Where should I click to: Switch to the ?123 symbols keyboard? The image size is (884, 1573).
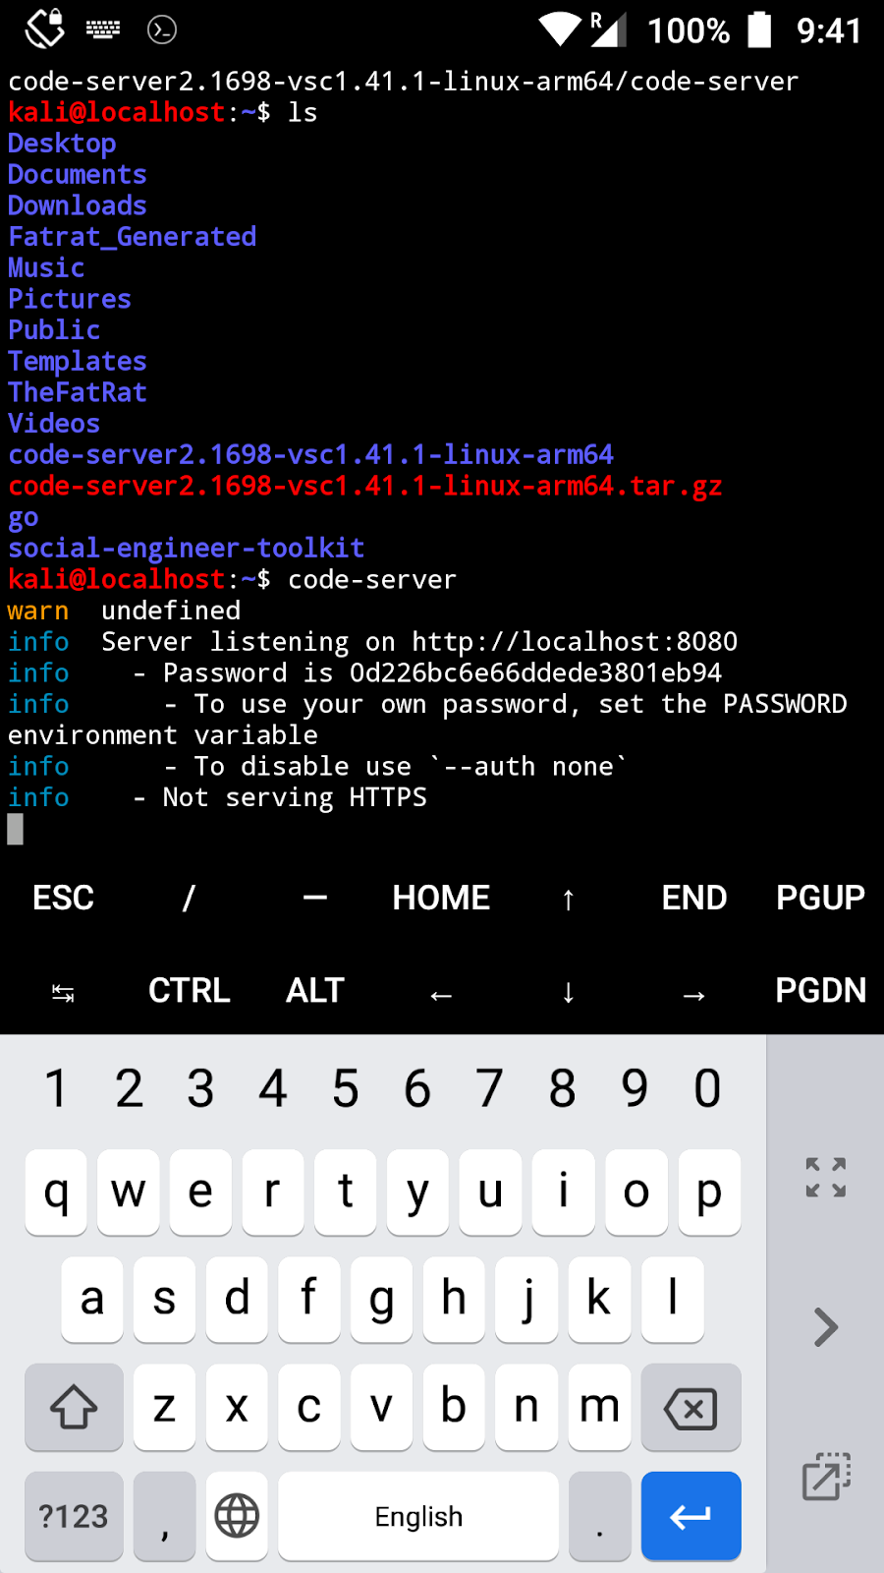[74, 1516]
